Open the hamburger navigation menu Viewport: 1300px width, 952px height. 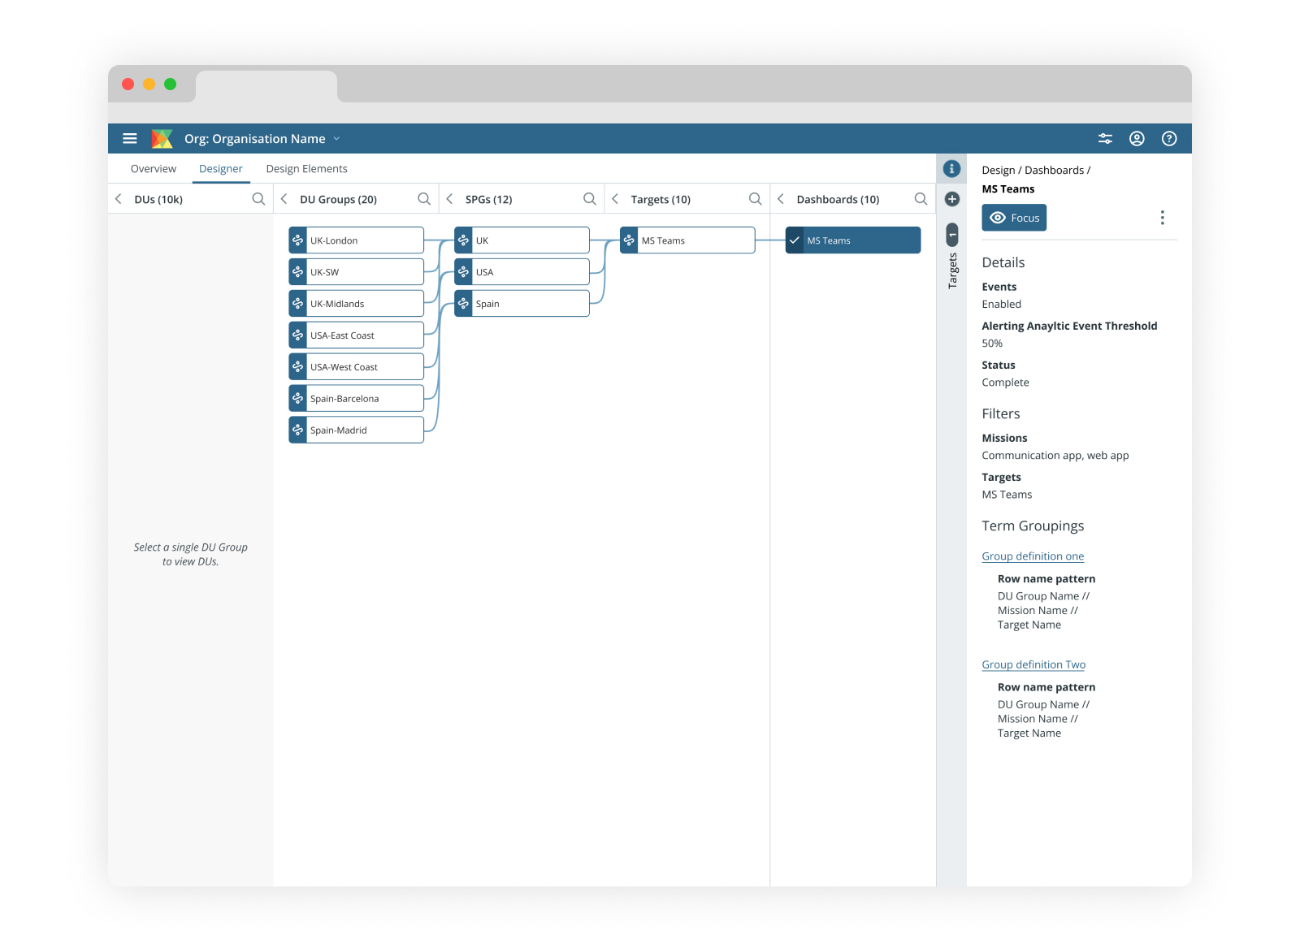point(129,139)
